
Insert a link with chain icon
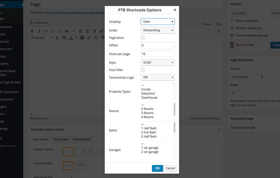pyautogui.click(x=101, y=31)
